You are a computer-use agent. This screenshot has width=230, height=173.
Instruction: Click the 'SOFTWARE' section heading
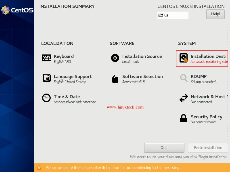point(122,43)
